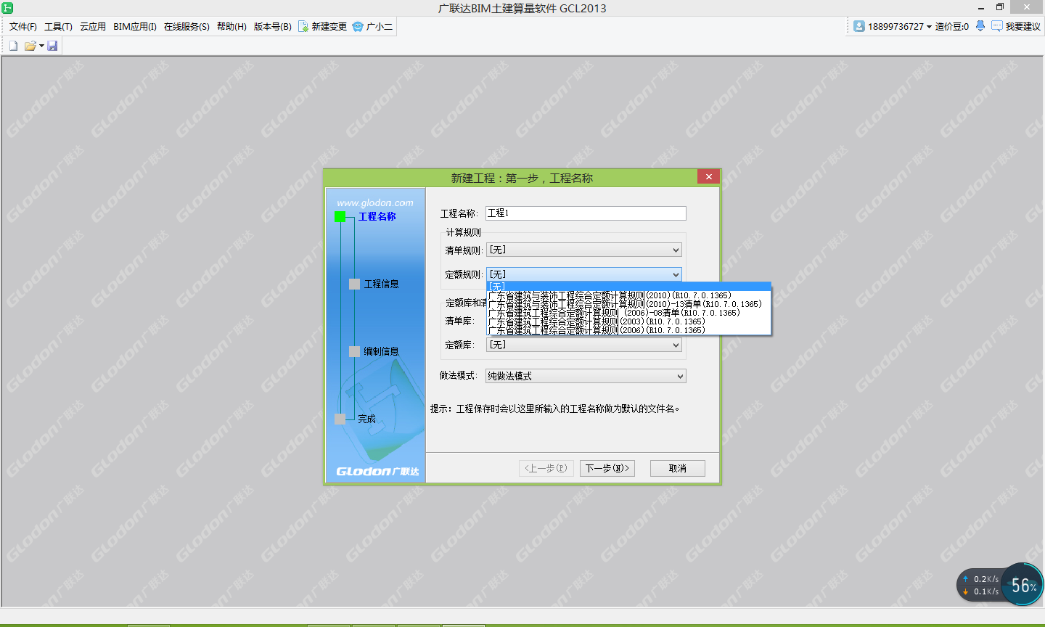Open the 在线服务(S) menu
This screenshot has width=1045, height=627.
point(187,26)
